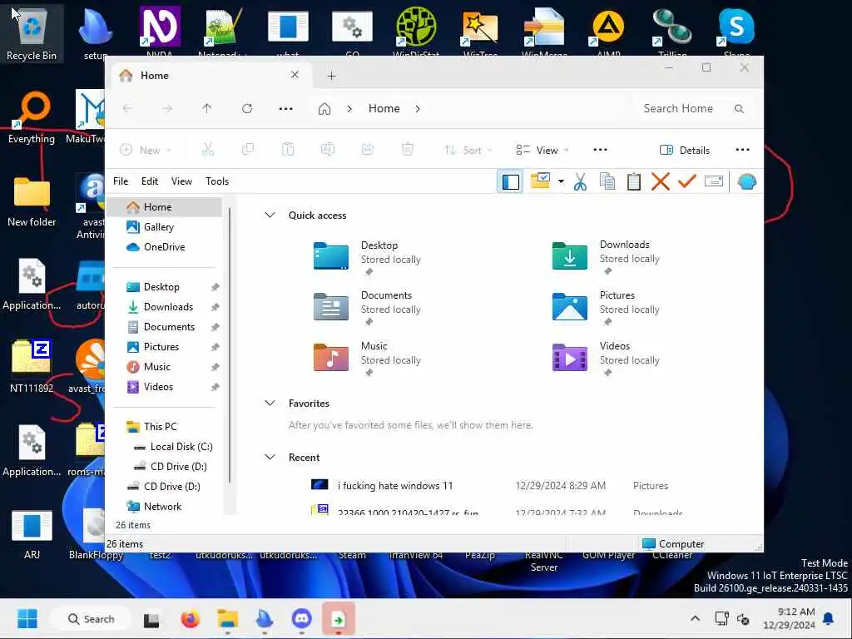Open the classic View menu
This screenshot has width=852, height=639.
pyautogui.click(x=181, y=181)
